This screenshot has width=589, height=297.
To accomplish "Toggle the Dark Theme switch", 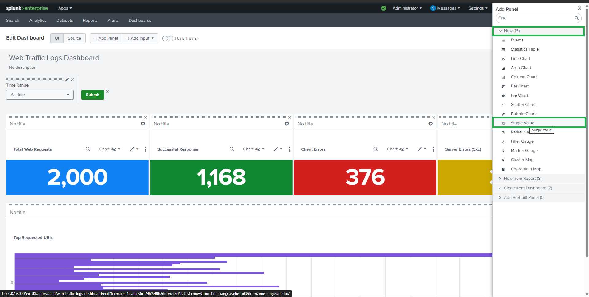I will tap(168, 38).
